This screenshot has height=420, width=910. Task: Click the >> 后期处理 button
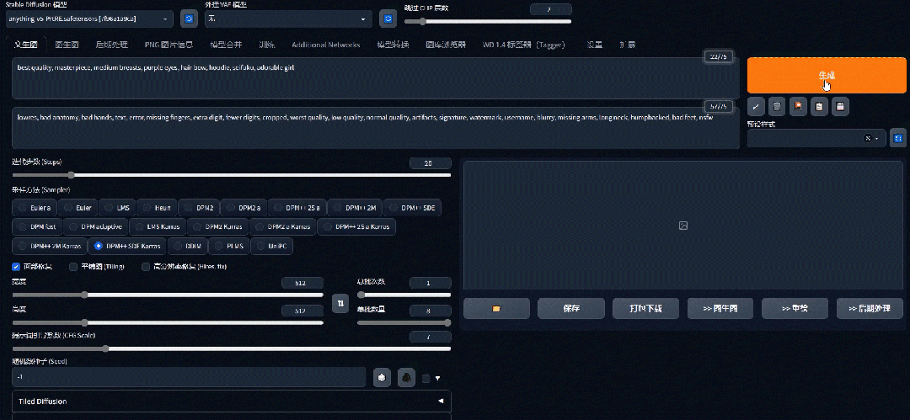pyautogui.click(x=870, y=309)
